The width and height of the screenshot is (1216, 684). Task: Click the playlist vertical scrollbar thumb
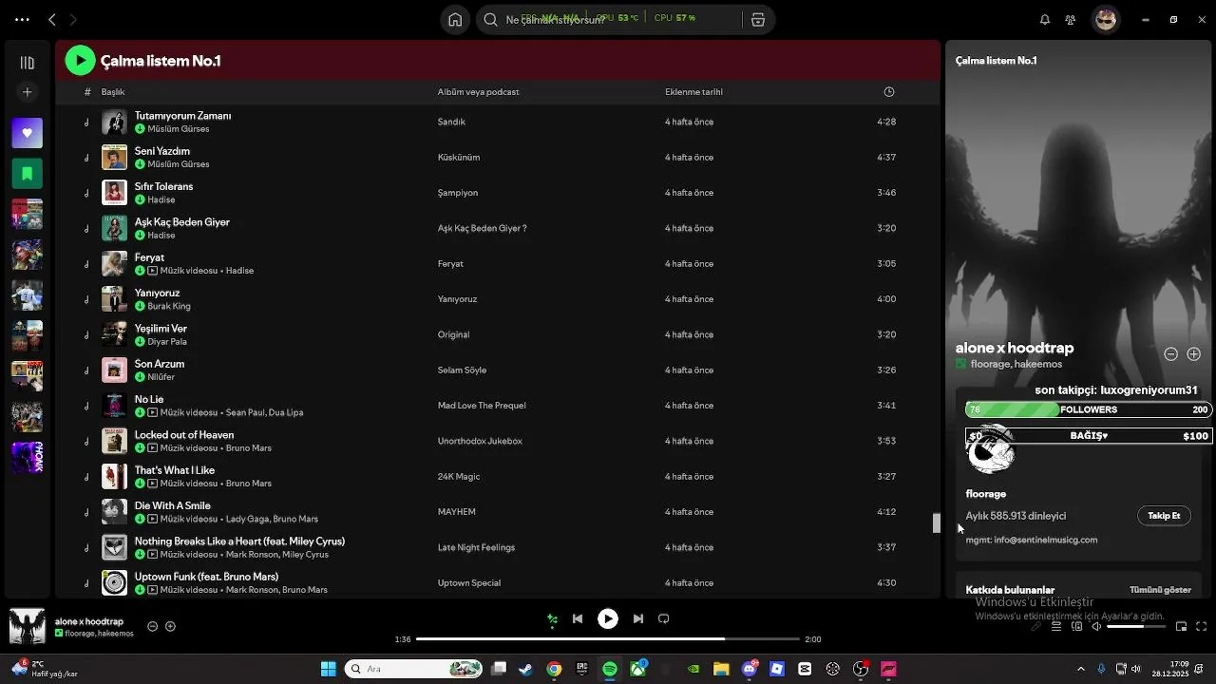coord(936,523)
